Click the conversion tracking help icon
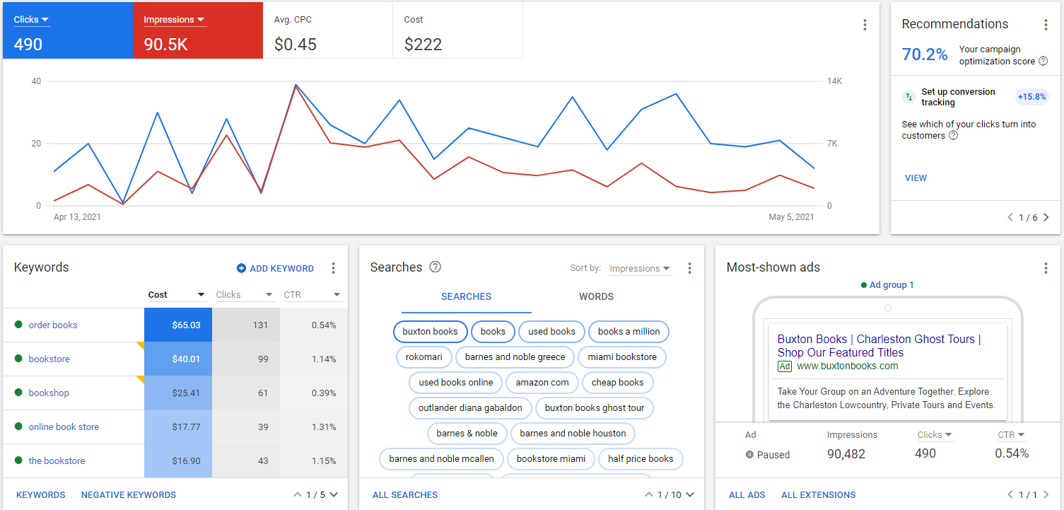 [952, 135]
